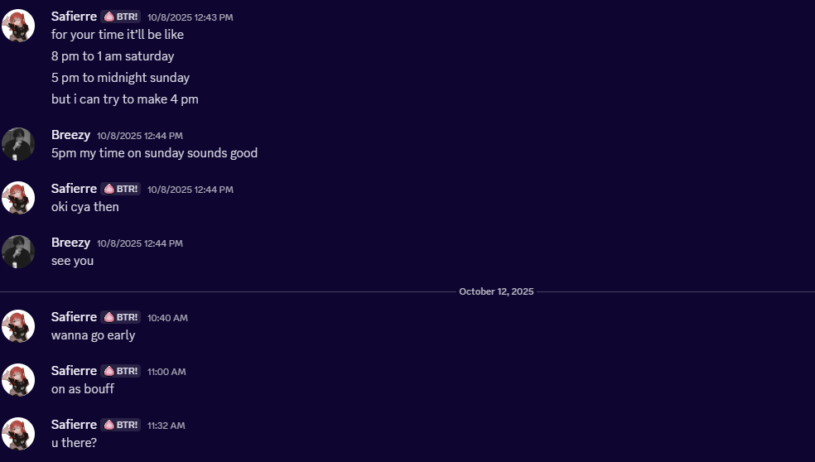Image resolution: width=815 pixels, height=462 pixels.
Task: Click the "8 pm to 1 am saturday" message line
Action: pyautogui.click(x=113, y=56)
